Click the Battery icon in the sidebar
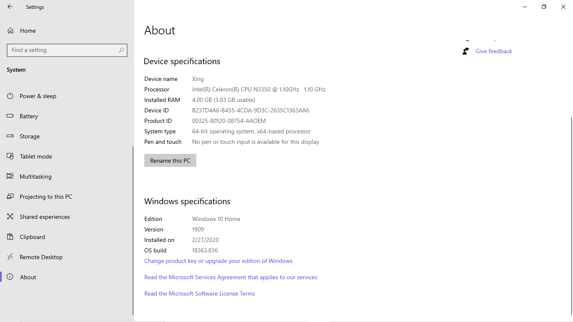573x322 pixels. click(x=10, y=116)
